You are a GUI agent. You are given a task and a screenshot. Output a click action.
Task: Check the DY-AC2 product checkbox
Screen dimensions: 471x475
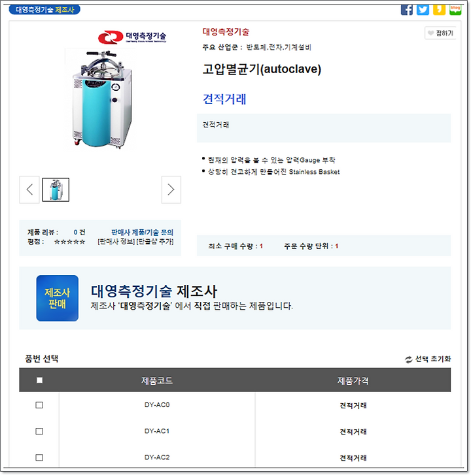[x=39, y=457]
